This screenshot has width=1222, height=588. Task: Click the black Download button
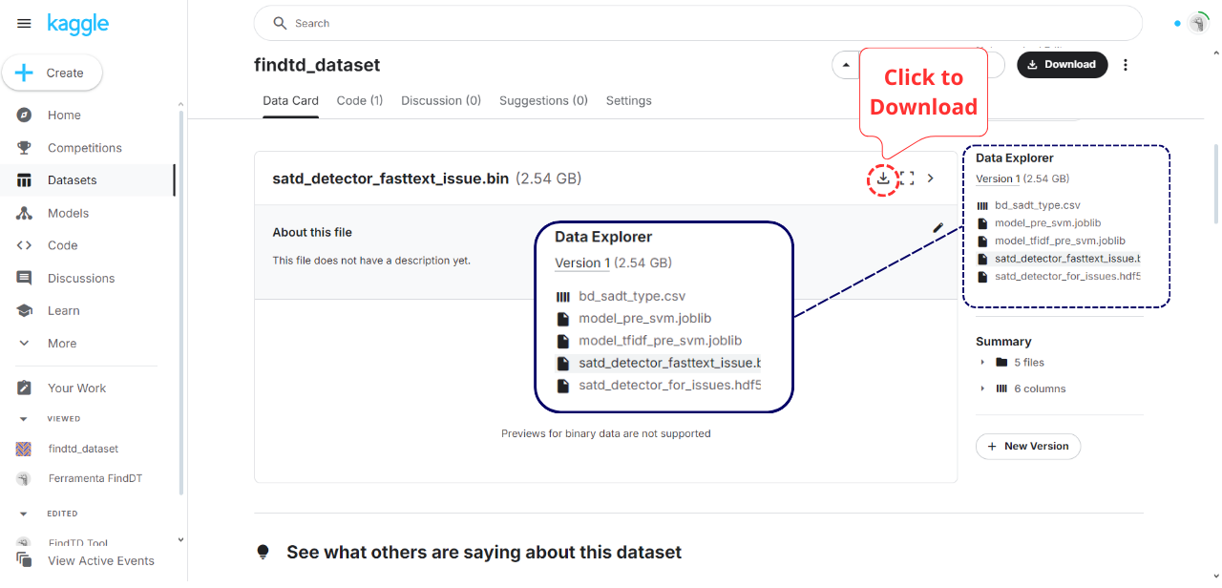pyautogui.click(x=1062, y=65)
